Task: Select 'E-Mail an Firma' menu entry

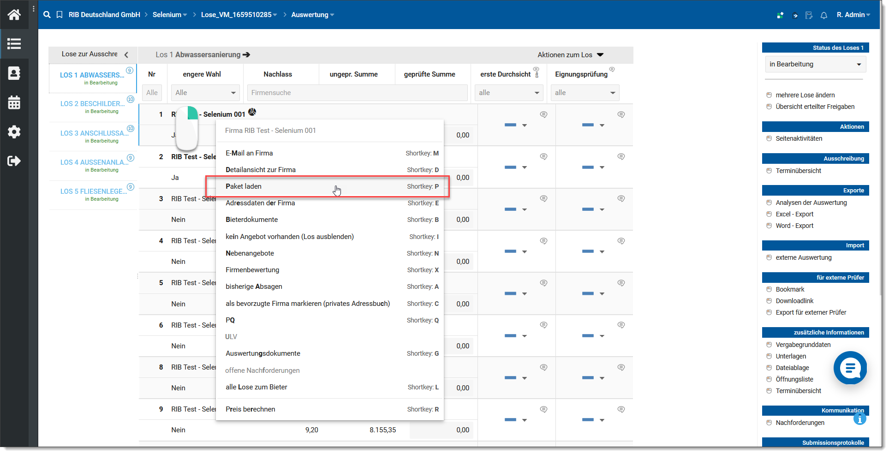Action: pyautogui.click(x=330, y=153)
